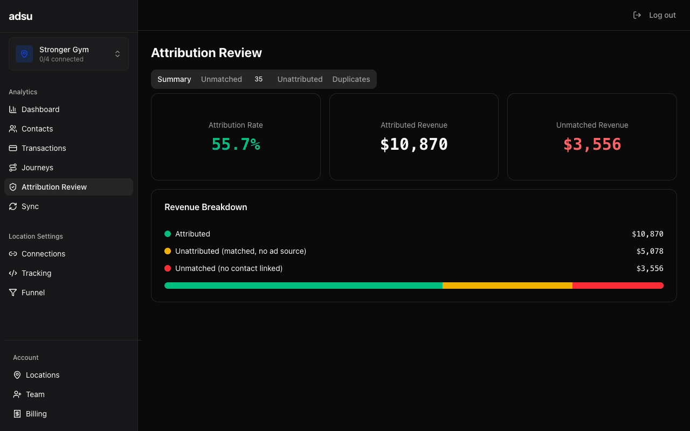The height and width of the screenshot is (431, 690).
Task: Open Journeys via its sidebar icon
Action: (13, 168)
